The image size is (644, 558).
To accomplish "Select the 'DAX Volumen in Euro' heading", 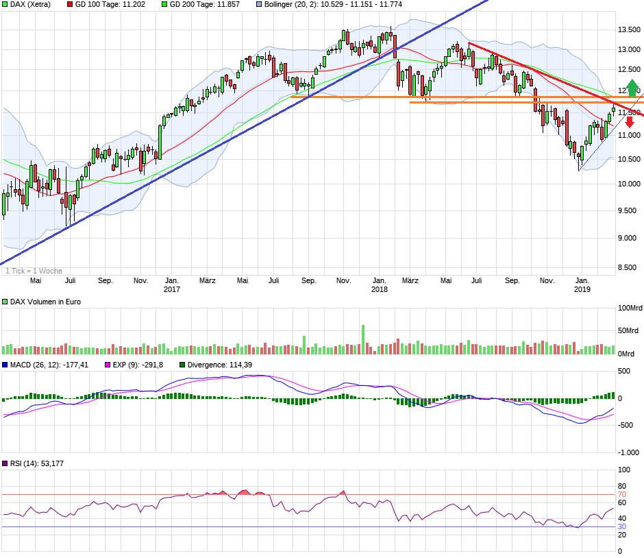I will click(45, 302).
